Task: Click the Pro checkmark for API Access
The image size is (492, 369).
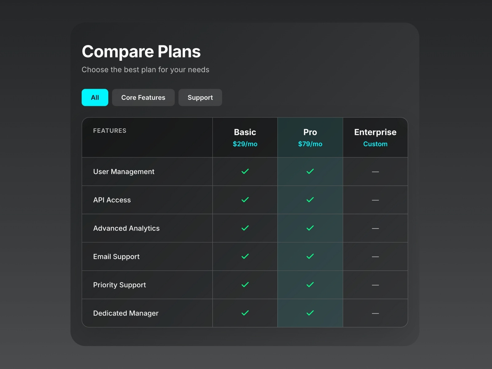Action: [310, 200]
